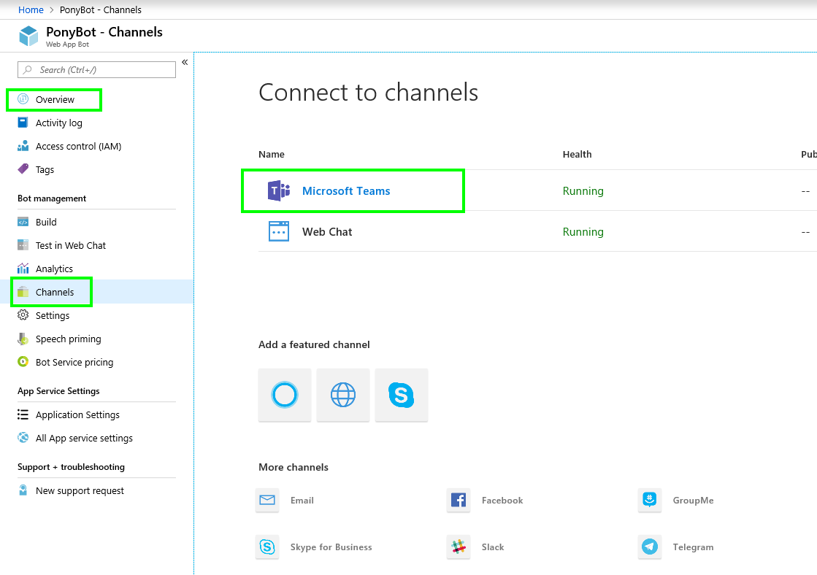The width and height of the screenshot is (817, 575).
Task: Add the Direct Line globe channel
Action: click(343, 395)
